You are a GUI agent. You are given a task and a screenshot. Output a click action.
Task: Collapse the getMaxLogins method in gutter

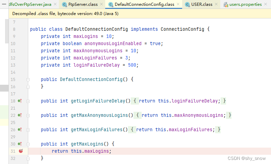point(28,144)
